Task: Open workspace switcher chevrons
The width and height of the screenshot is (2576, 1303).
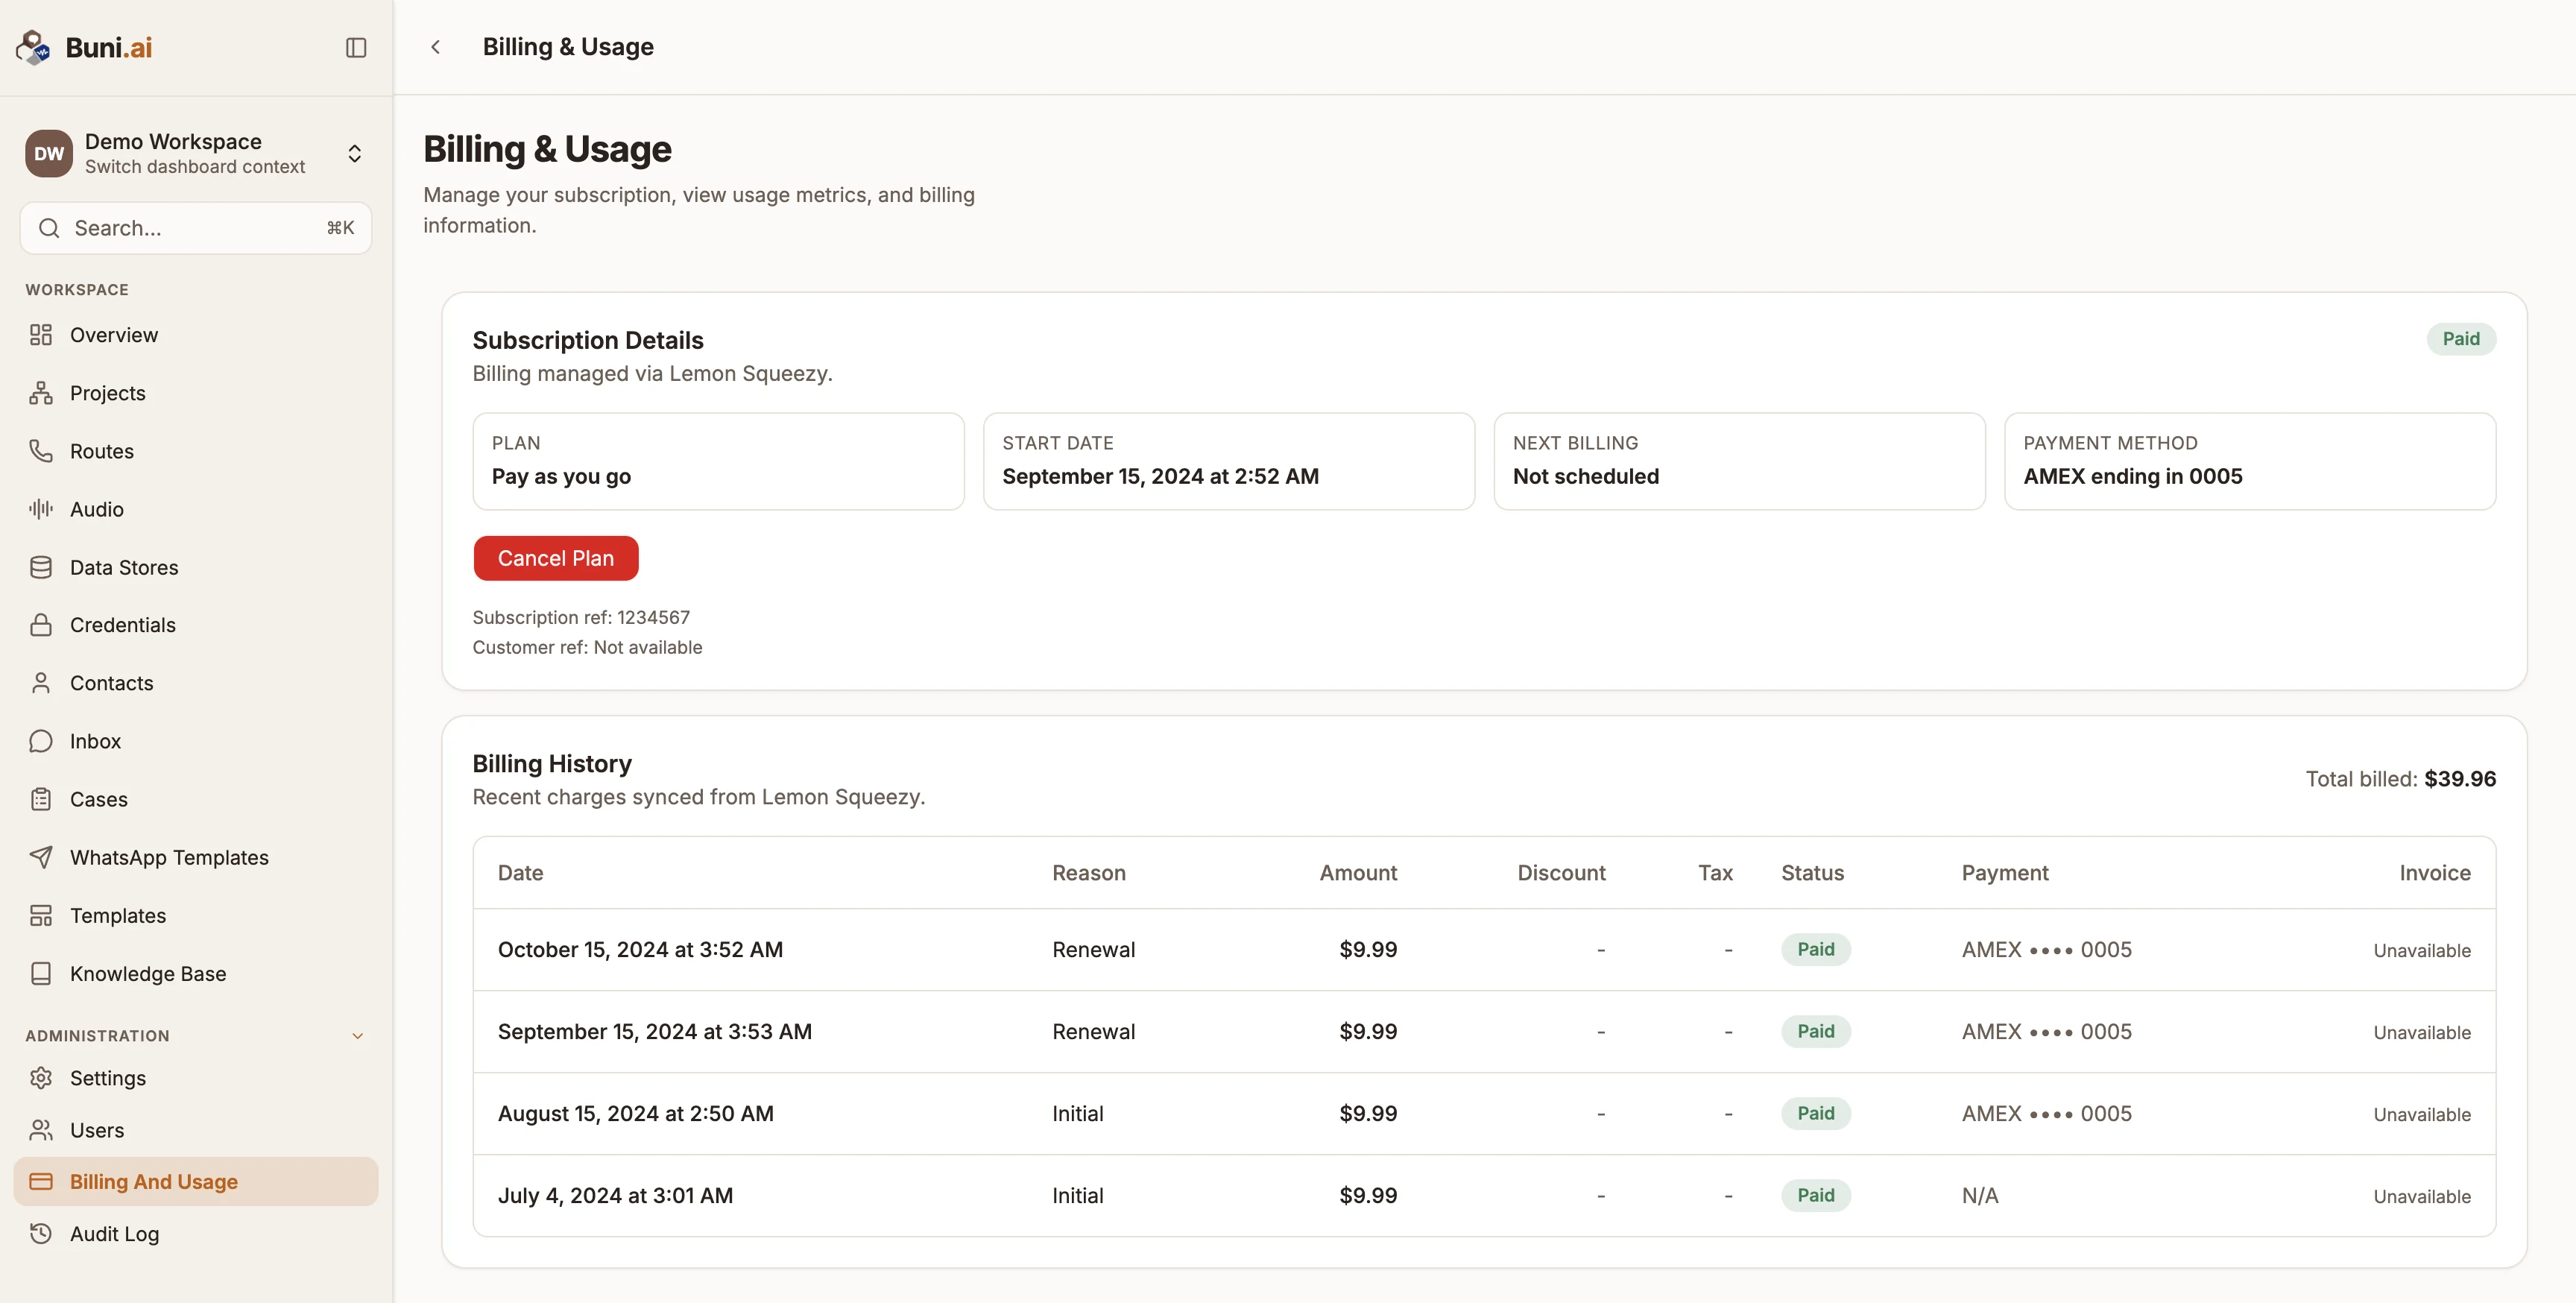Action: coord(354,153)
